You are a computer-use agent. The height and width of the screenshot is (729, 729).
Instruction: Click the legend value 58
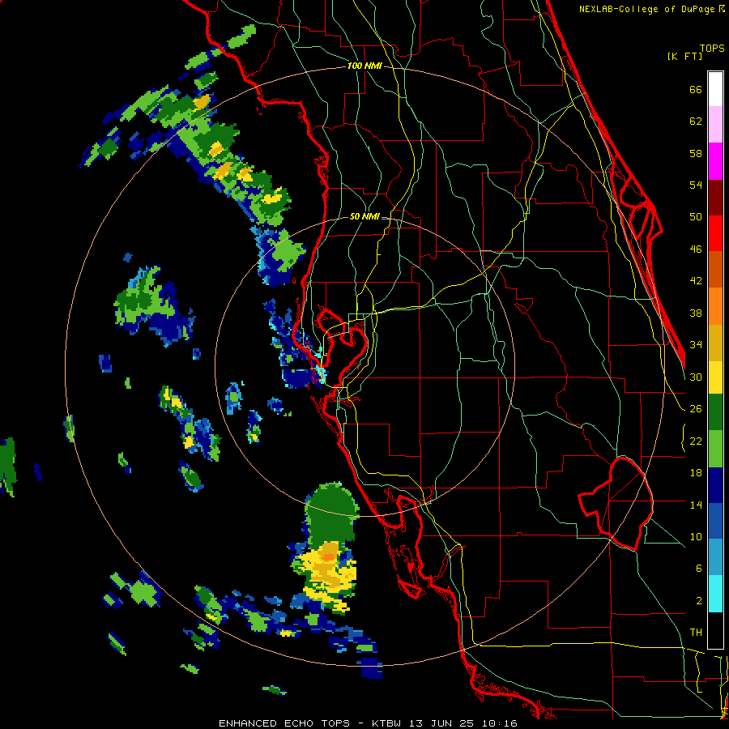(696, 153)
